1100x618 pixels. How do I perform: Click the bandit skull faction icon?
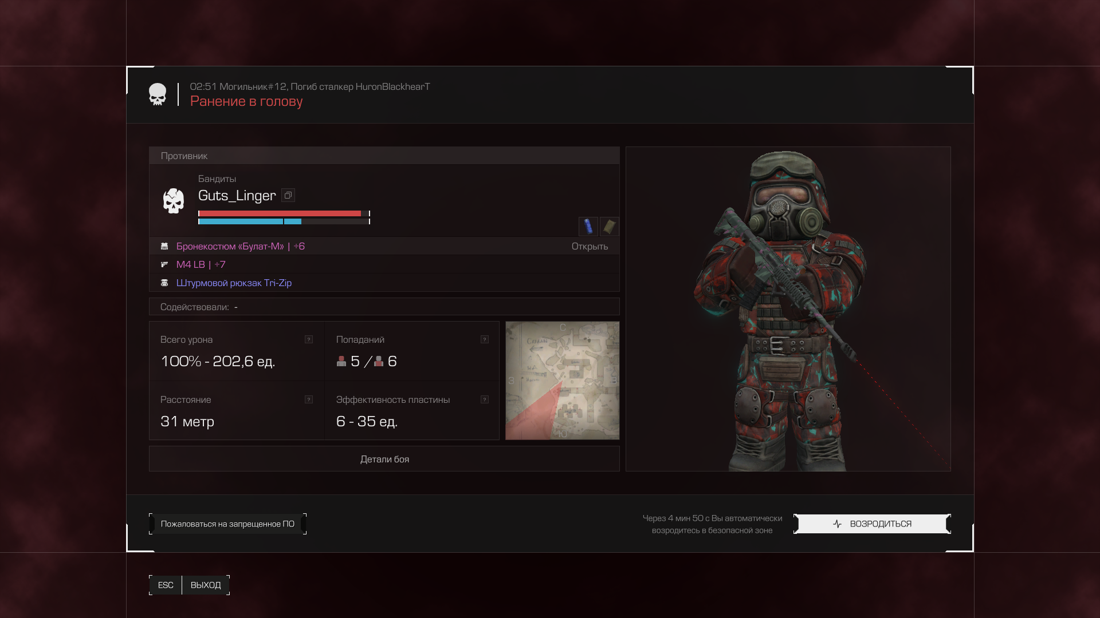tap(173, 201)
